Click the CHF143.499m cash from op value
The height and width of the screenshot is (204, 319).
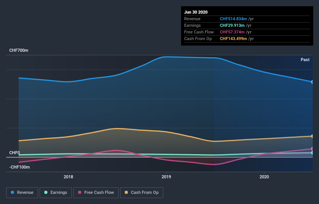(234, 39)
